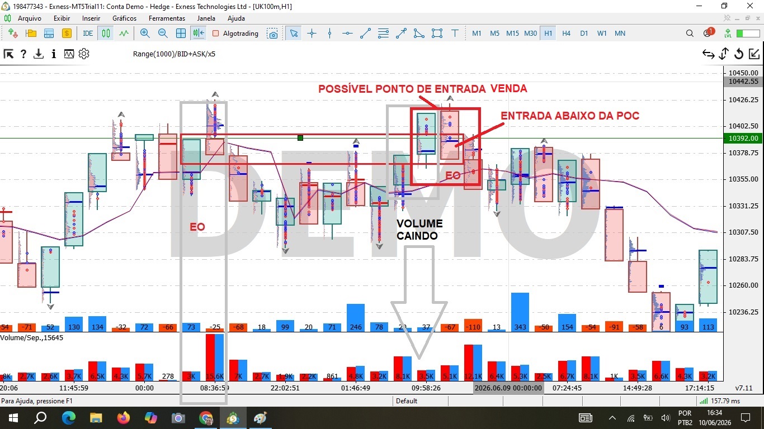Select the vertical line tool
This screenshot has height=429, width=764.
pos(329,34)
